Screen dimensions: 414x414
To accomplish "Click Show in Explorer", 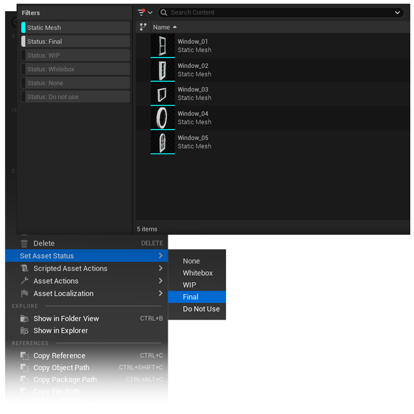I will 60,330.
